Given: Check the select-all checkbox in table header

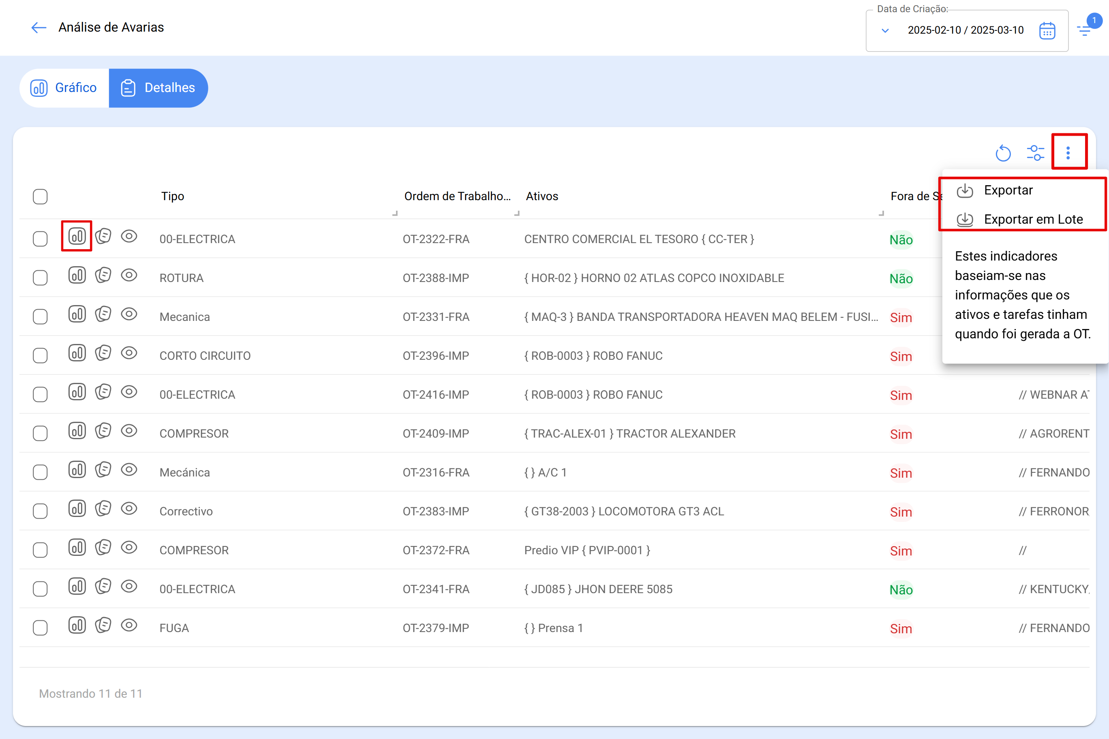Looking at the screenshot, I should coord(40,196).
